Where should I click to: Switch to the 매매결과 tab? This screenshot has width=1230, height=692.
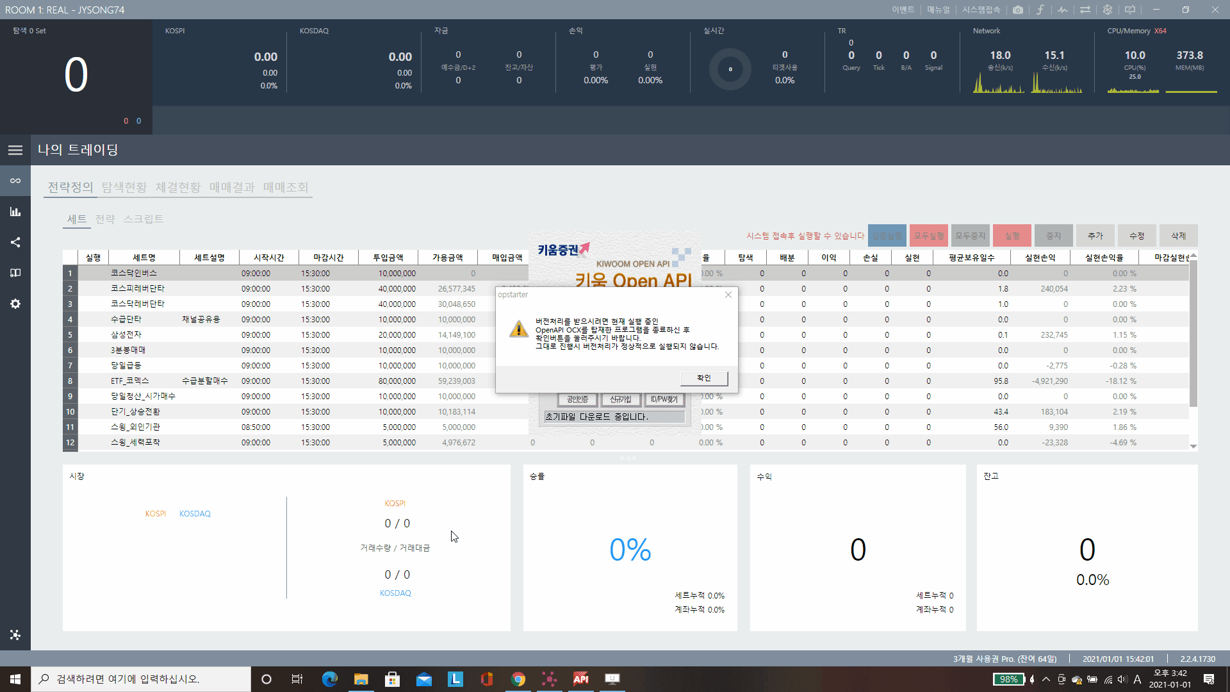232,187
